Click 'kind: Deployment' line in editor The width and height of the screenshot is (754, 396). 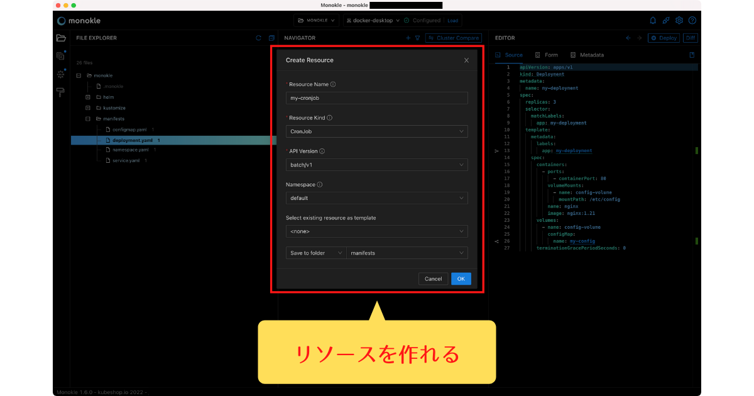point(542,74)
